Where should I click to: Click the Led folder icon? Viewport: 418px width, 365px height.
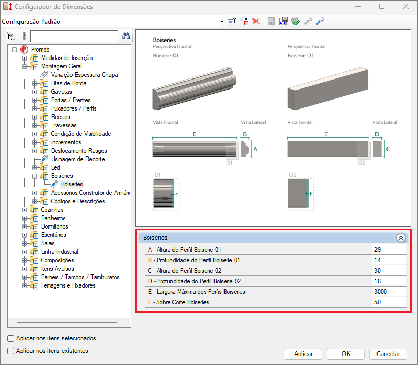(44, 167)
